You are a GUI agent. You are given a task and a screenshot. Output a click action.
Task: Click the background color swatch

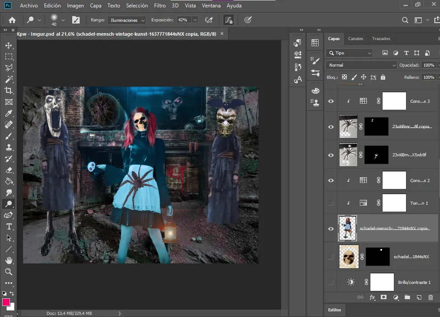click(12, 308)
